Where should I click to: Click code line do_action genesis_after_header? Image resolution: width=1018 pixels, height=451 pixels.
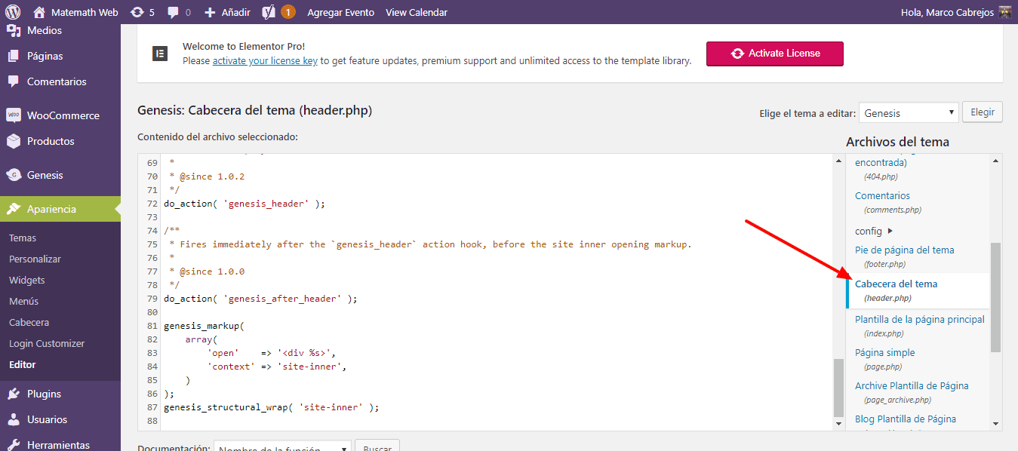point(260,299)
